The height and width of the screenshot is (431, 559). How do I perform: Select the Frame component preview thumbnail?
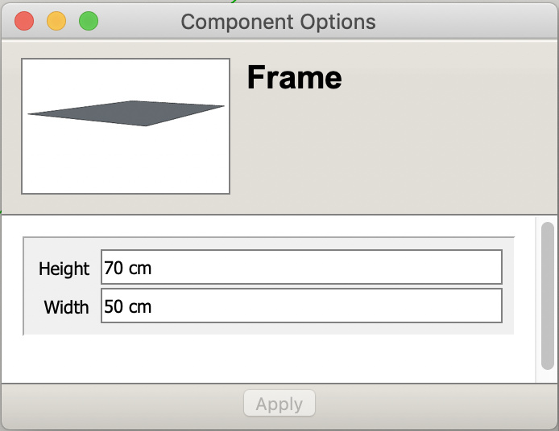(x=126, y=126)
